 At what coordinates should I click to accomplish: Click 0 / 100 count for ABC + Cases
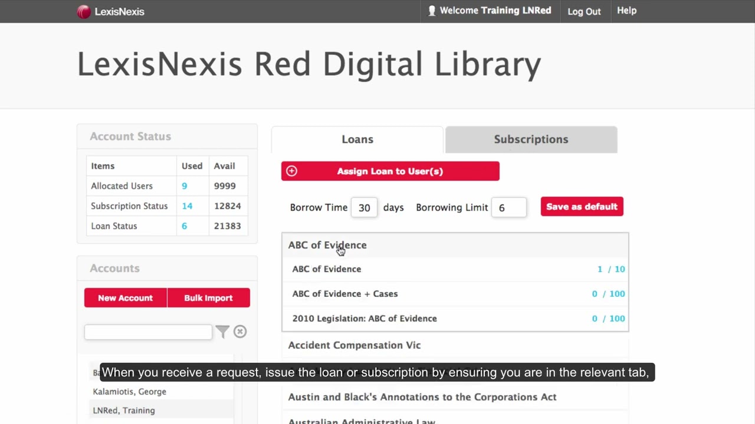[x=608, y=294]
